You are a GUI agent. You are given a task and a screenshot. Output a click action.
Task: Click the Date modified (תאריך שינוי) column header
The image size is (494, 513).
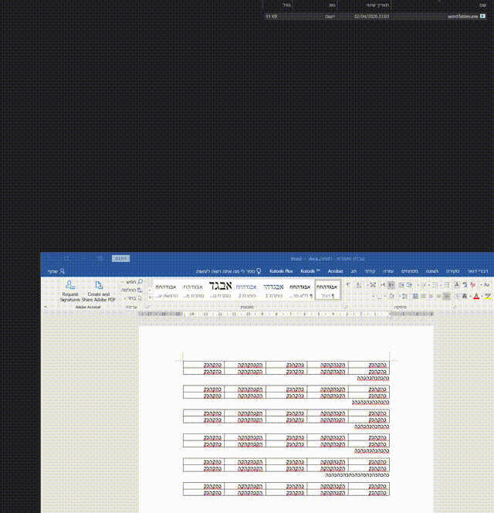point(378,5)
